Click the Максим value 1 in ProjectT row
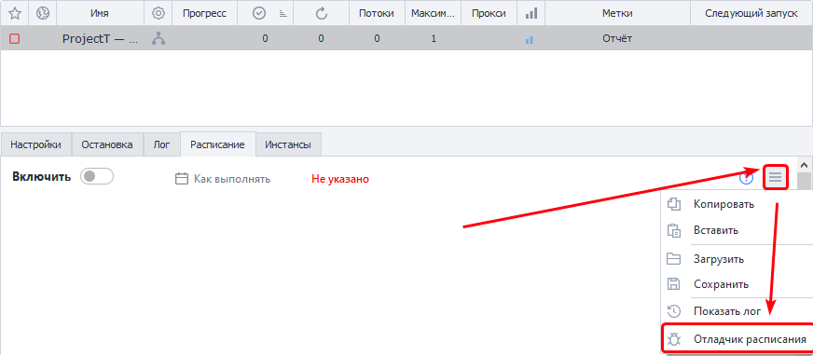The width and height of the screenshot is (813, 356). (x=434, y=38)
